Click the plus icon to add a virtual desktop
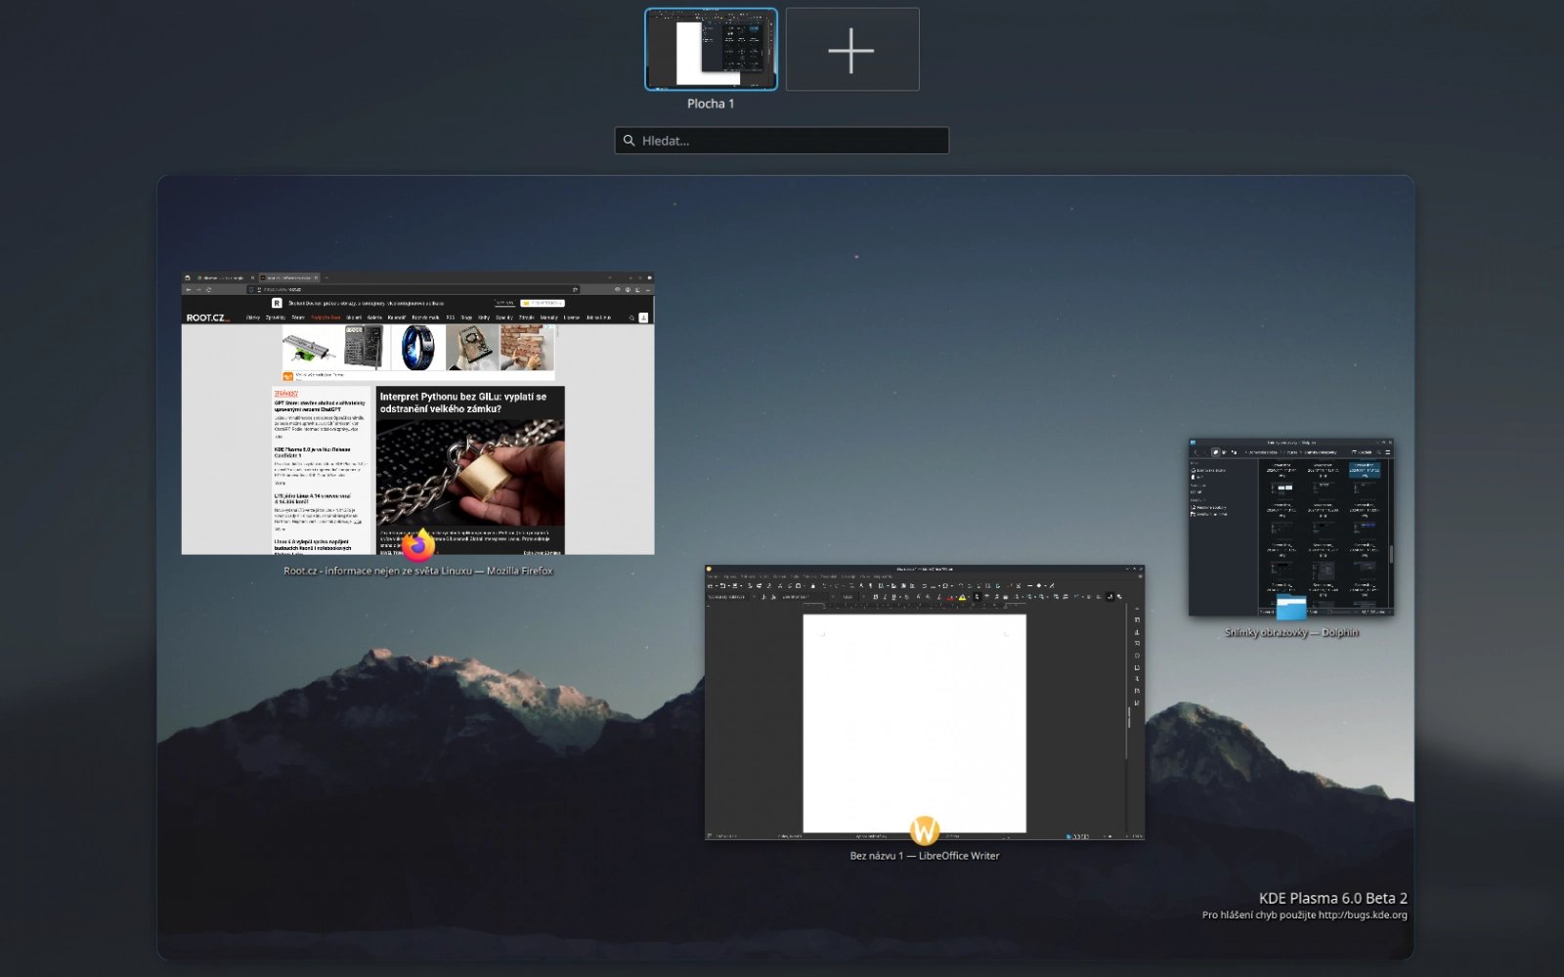 click(851, 50)
